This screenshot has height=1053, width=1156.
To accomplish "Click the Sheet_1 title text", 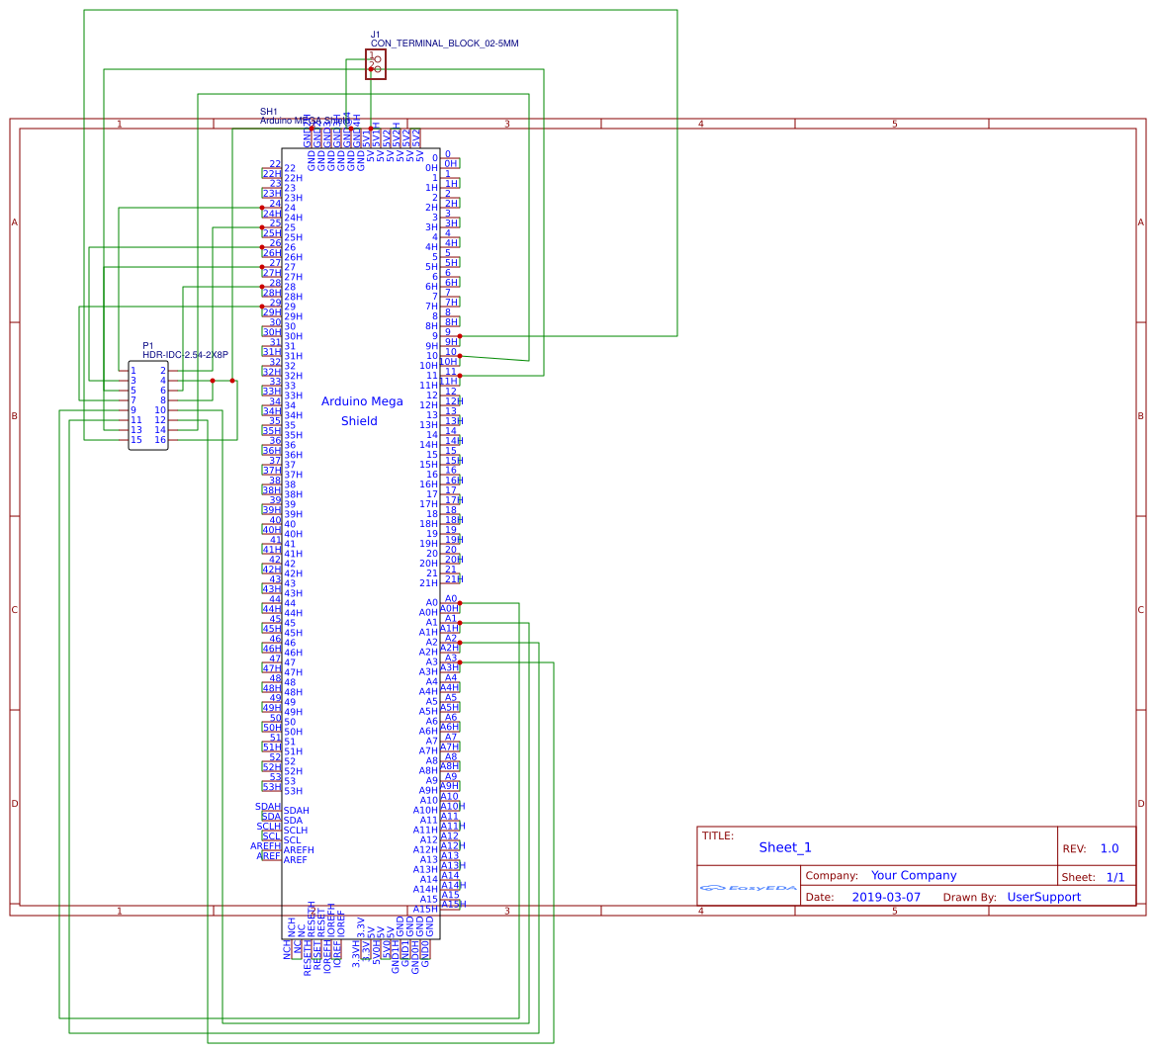I will click(785, 847).
